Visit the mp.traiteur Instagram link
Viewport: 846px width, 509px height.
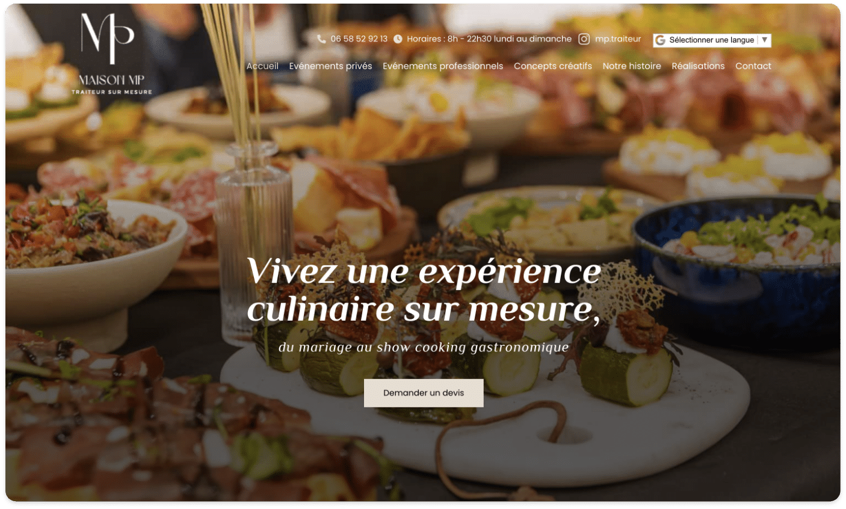pyautogui.click(x=618, y=39)
